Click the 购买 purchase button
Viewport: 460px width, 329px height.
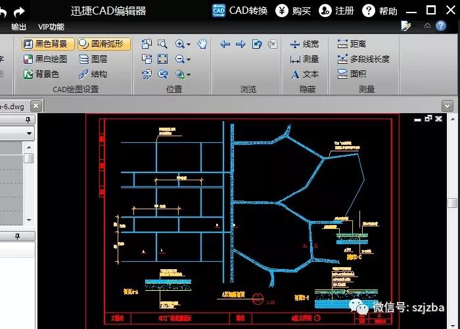(x=294, y=11)
